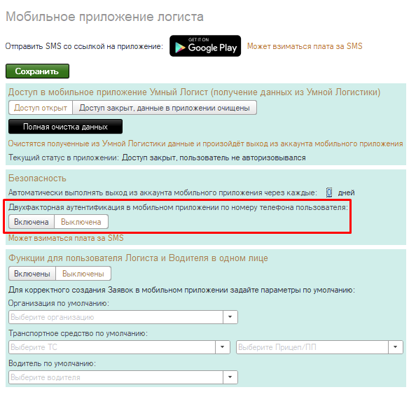Click the auto-logout days number field
This screenshot has width=416, height=399.
[x=329, y=192]
